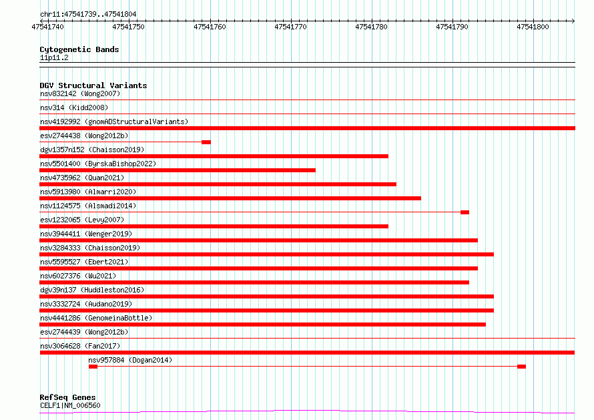Select nsv4192992 (gnomADStructuralVariants) label
The width and height of the screenshot is (594, 420).
tap(114, 122)
